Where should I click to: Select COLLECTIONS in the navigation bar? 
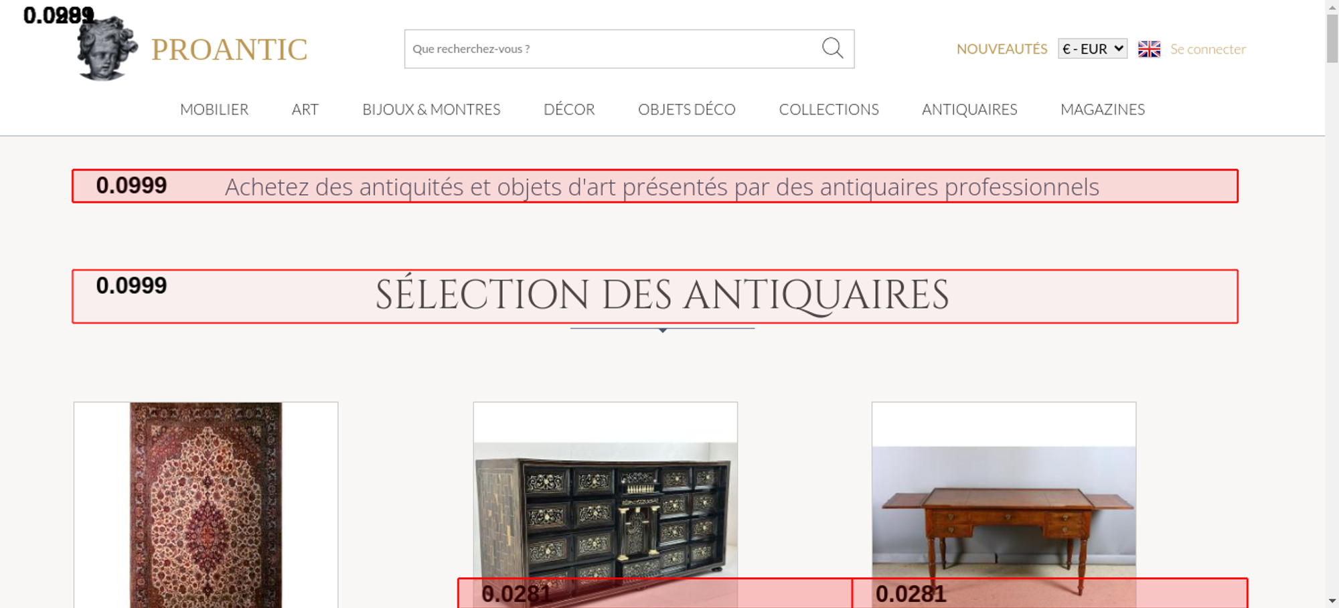(x=829, y=109)
